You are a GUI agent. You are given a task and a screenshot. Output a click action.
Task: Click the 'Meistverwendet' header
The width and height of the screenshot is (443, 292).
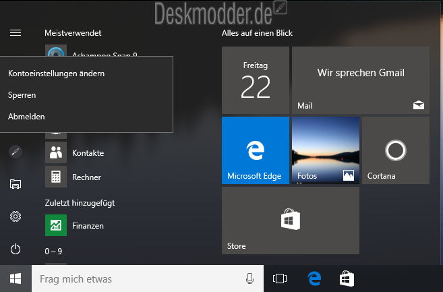(x=73, y=33)
